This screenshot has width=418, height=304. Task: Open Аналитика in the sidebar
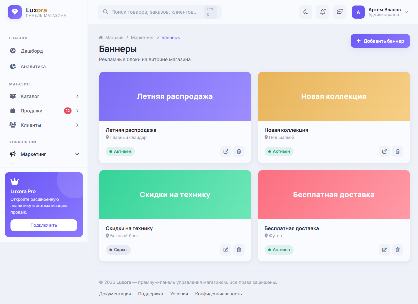coord(44,66)
